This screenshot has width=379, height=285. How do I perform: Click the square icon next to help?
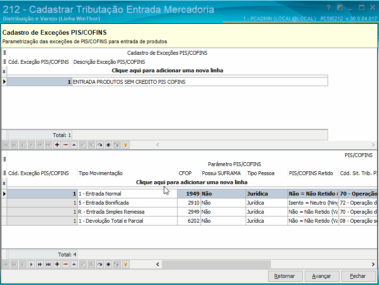(x=339, y=8)
